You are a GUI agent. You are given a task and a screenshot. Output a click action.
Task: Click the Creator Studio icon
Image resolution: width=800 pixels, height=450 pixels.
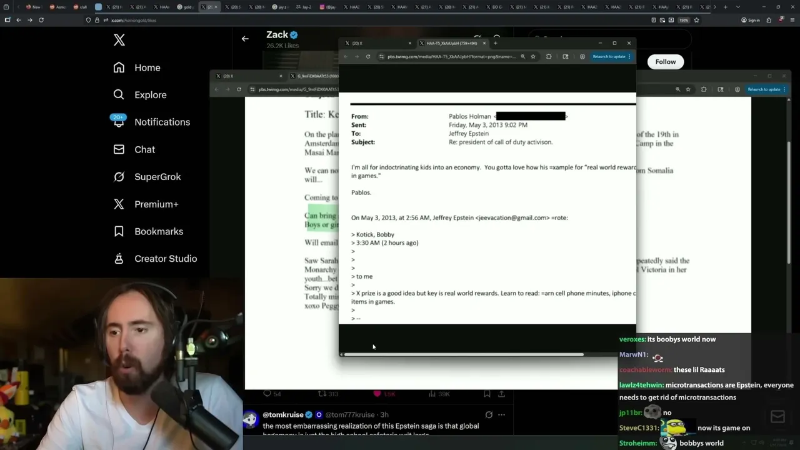(119, 259)
